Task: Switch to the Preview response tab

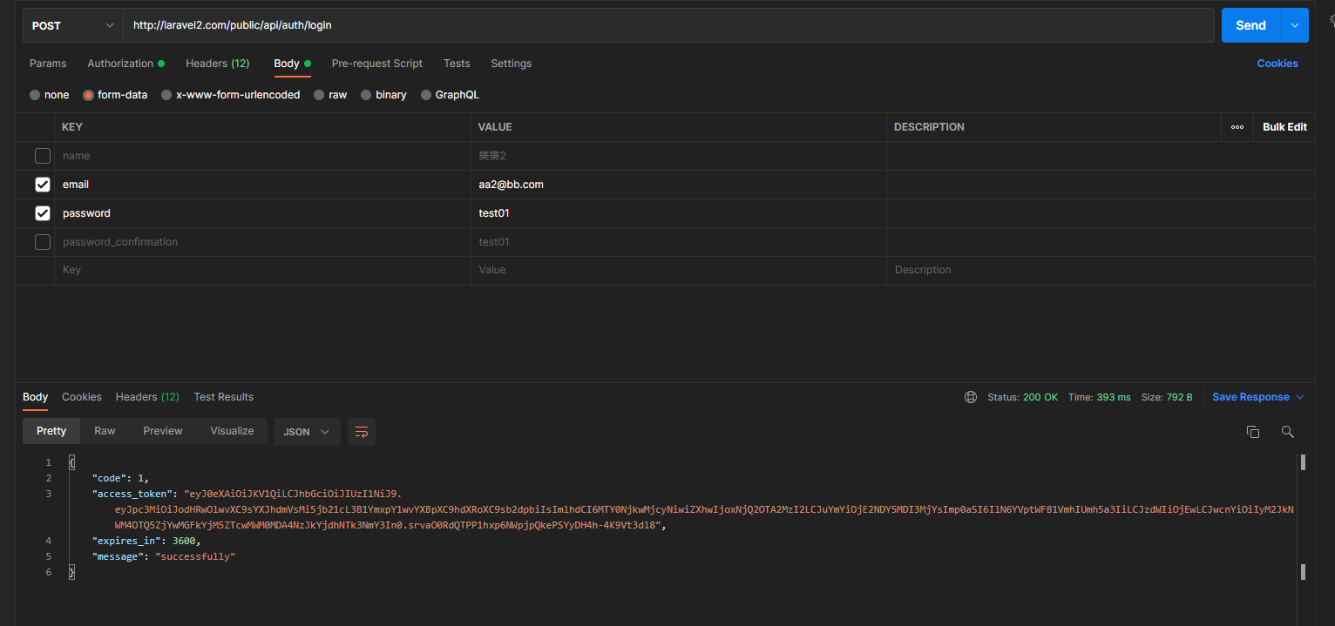Action: (x=162, y=430)
